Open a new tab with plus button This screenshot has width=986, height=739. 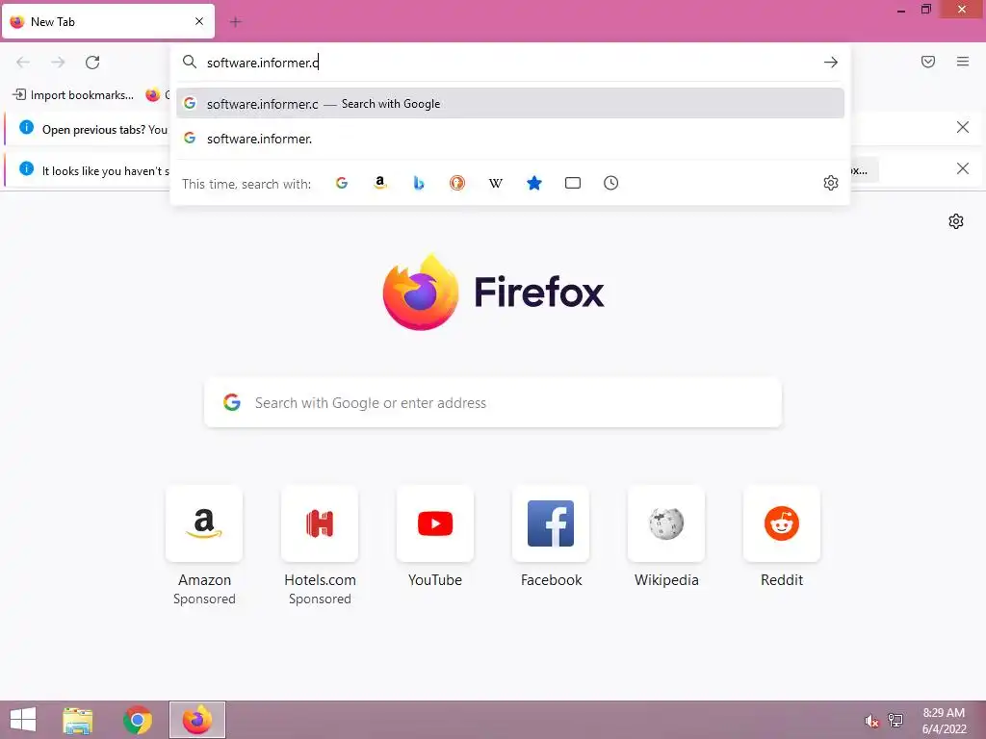pyautogui.click(x=236, y=22)
